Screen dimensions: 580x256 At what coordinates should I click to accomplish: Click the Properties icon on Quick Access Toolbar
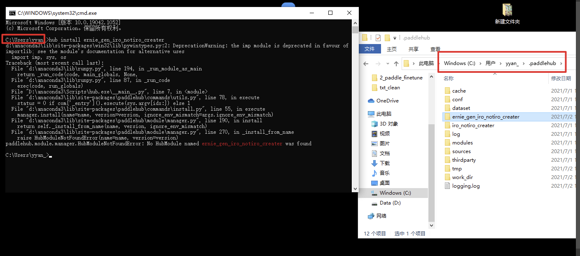(378, 37)
